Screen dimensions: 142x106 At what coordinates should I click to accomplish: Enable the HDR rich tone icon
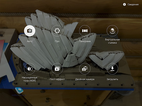point(30,69)
